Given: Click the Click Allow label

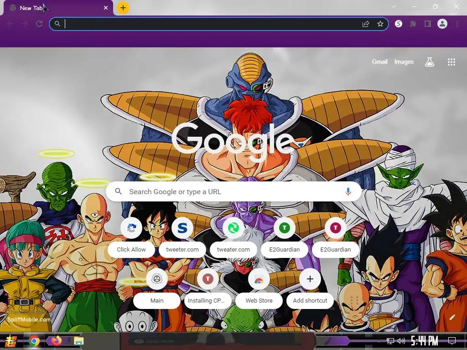Looking at the screenshot, I should tap(131, 250).
